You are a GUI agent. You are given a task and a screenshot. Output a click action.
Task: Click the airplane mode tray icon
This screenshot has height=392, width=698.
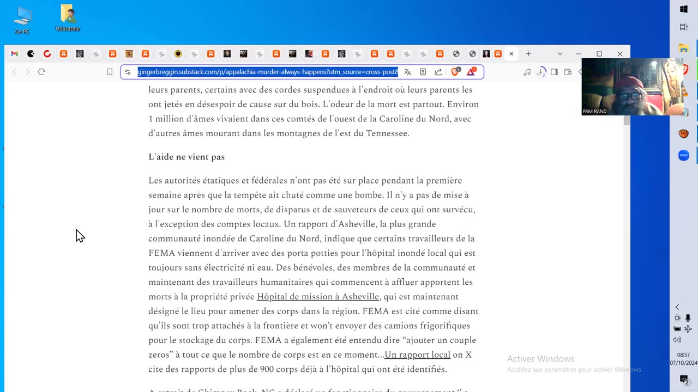point(688,329)
